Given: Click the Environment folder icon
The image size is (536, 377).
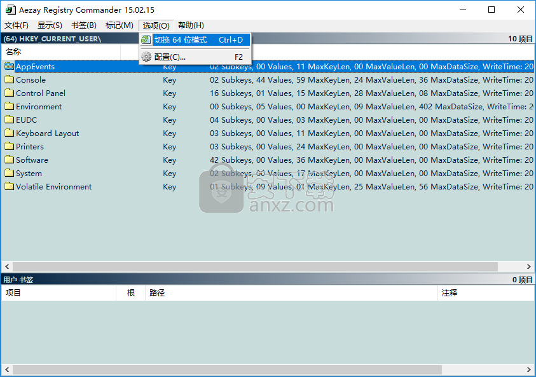Looking at the screenshot, I should [10, 106].
